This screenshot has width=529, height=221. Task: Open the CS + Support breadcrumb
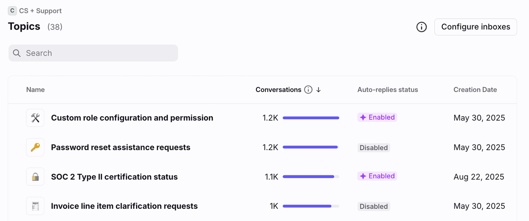click(x=40, y=11)
